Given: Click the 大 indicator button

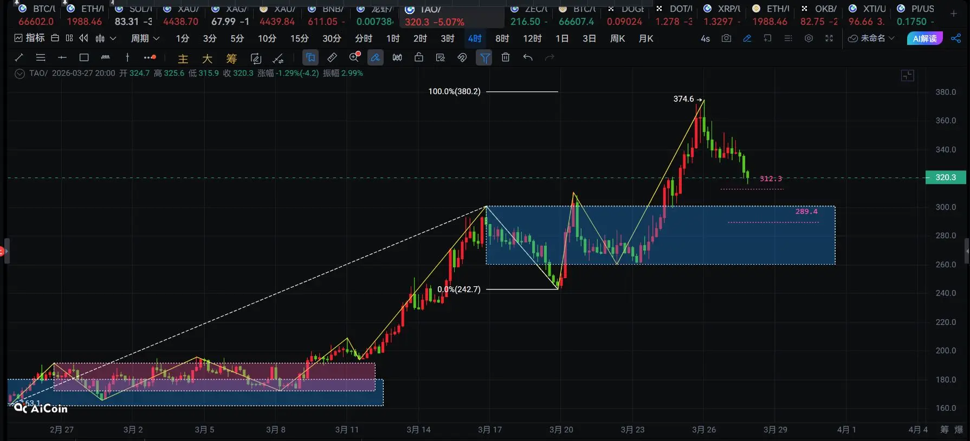Looking at the screenshot, I should point(207,58).
